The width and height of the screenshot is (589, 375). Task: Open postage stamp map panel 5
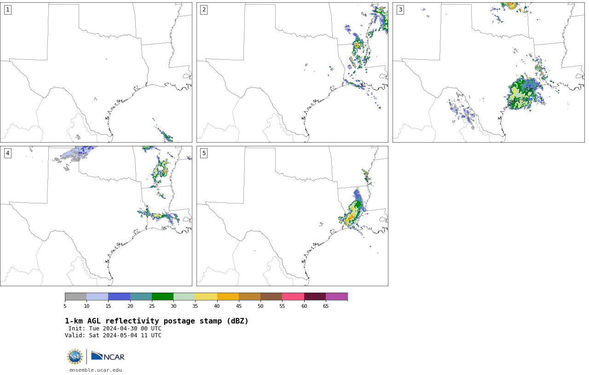click(292, 216)
